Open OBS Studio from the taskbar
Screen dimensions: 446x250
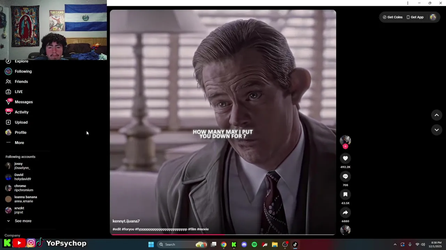pyautogui.click(x=285, y=244)
